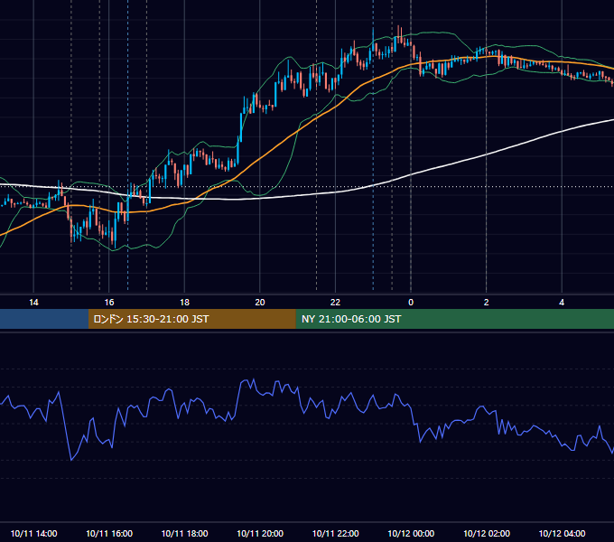Click the 0 hour label on the upper time axis
The image size is (614, 542).
click(411, 303)
